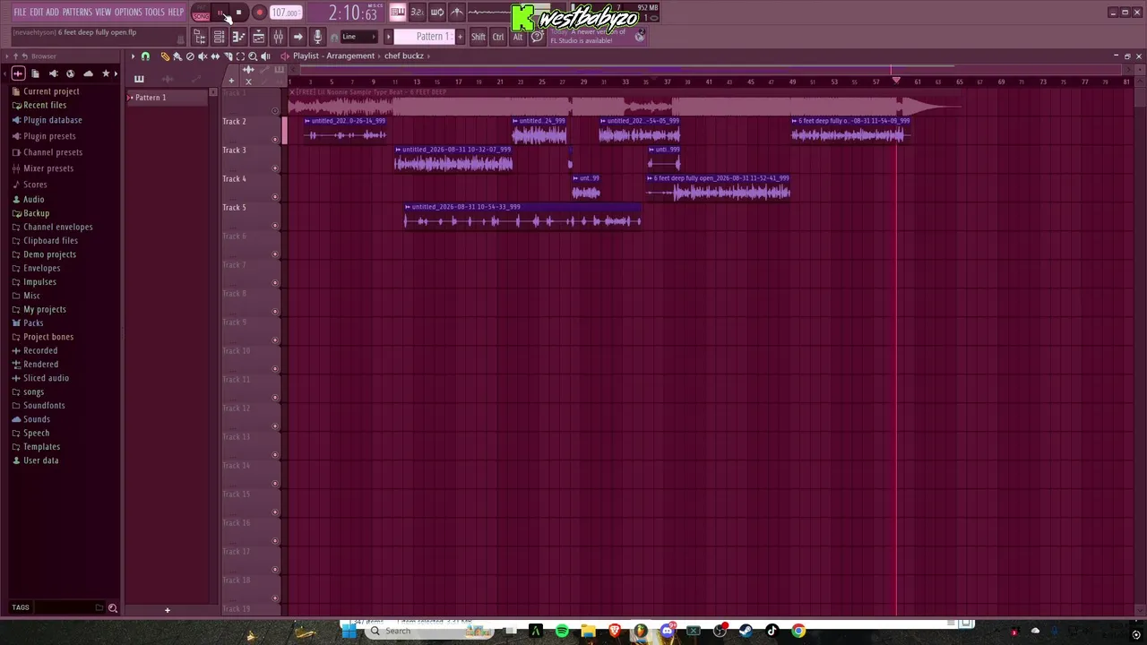Switch to the browser starred tab

(106, 73)
